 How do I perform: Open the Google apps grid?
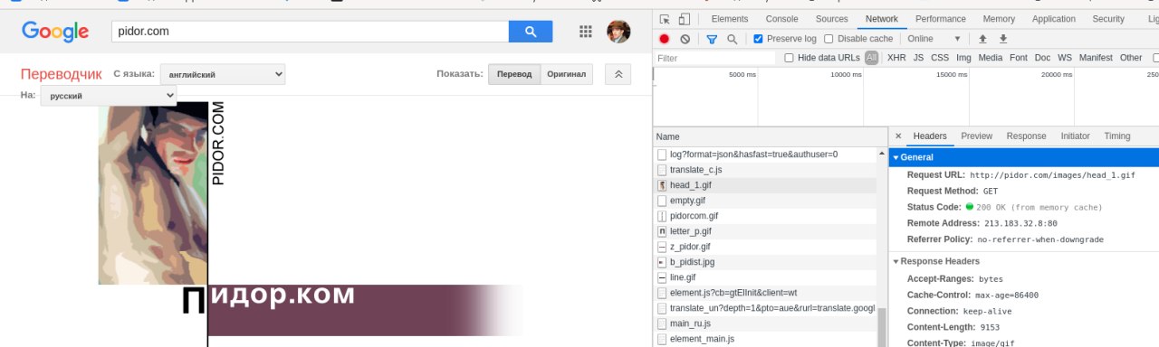point(586,32)
